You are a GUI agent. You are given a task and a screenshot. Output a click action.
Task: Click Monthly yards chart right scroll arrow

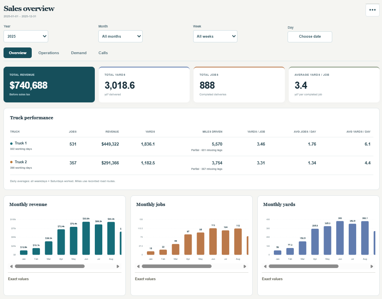click(372, 266)
